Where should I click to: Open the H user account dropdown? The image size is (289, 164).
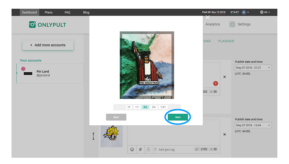point(245,12)
